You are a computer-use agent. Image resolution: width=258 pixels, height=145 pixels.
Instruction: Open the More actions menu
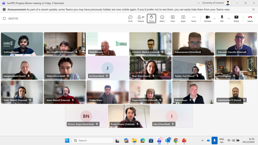click(193, 18)
